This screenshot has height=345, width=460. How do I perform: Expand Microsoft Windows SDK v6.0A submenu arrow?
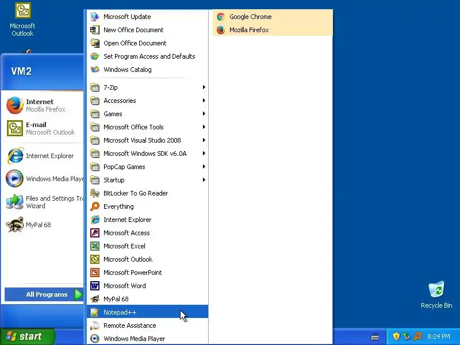click(x=204, y=153)
